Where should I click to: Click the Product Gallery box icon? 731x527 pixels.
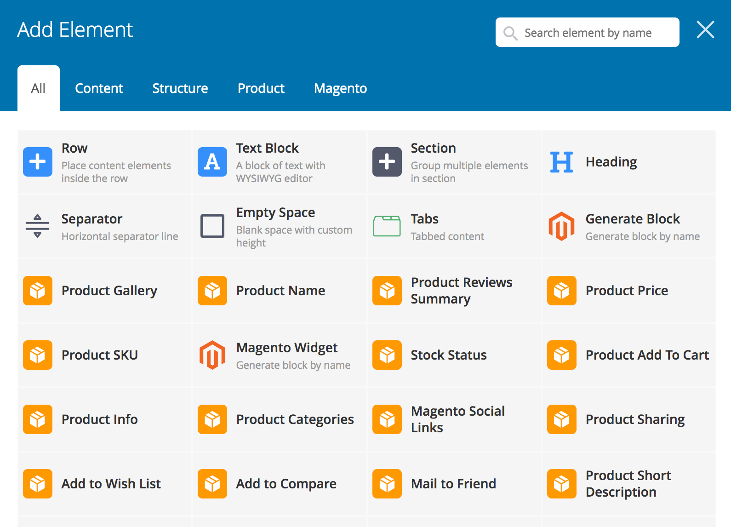[x=38, y=291]
